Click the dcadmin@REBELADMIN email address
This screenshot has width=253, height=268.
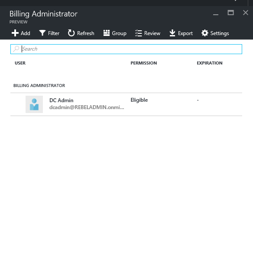click(x=87, y=107)
